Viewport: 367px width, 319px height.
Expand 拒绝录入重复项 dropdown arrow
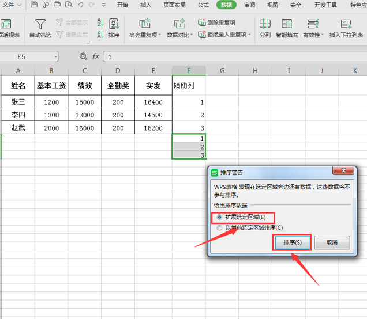pos(249,35)
